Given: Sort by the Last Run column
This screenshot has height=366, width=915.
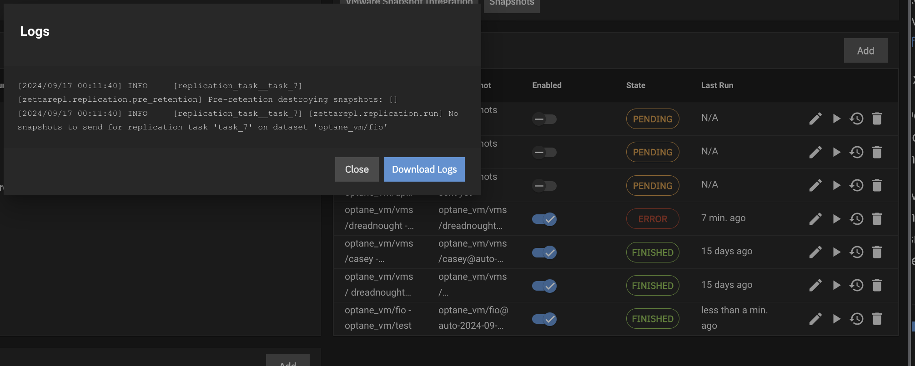Looking at the screenshot, I should pyautogui.click(x=717, y=85).
